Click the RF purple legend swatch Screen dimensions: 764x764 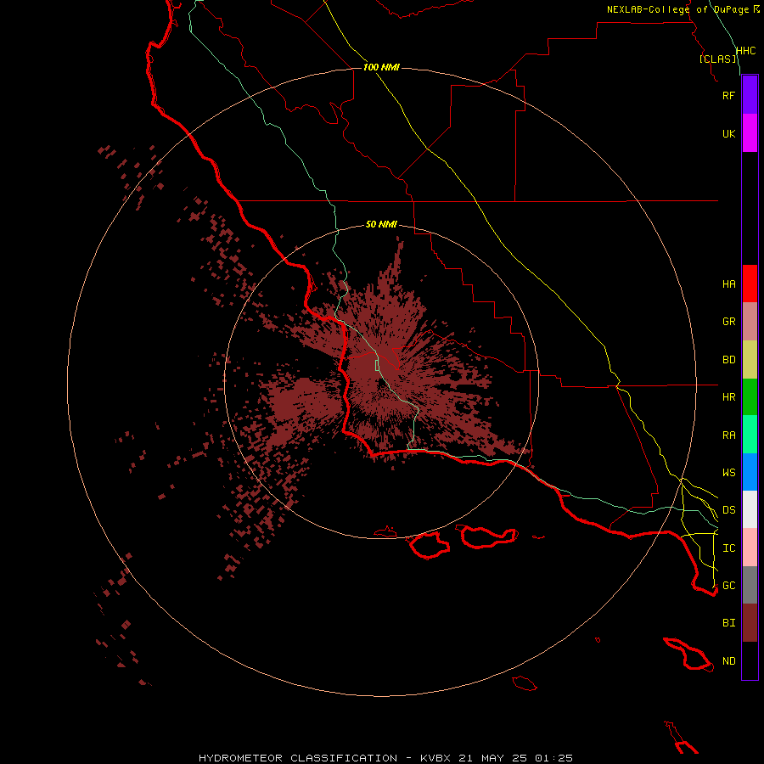point(750,95)
